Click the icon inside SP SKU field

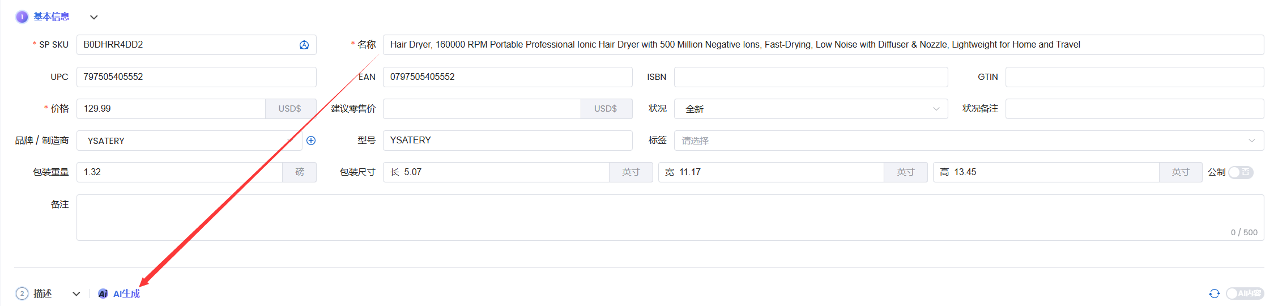pyautogui.click(x=304, y=45)
